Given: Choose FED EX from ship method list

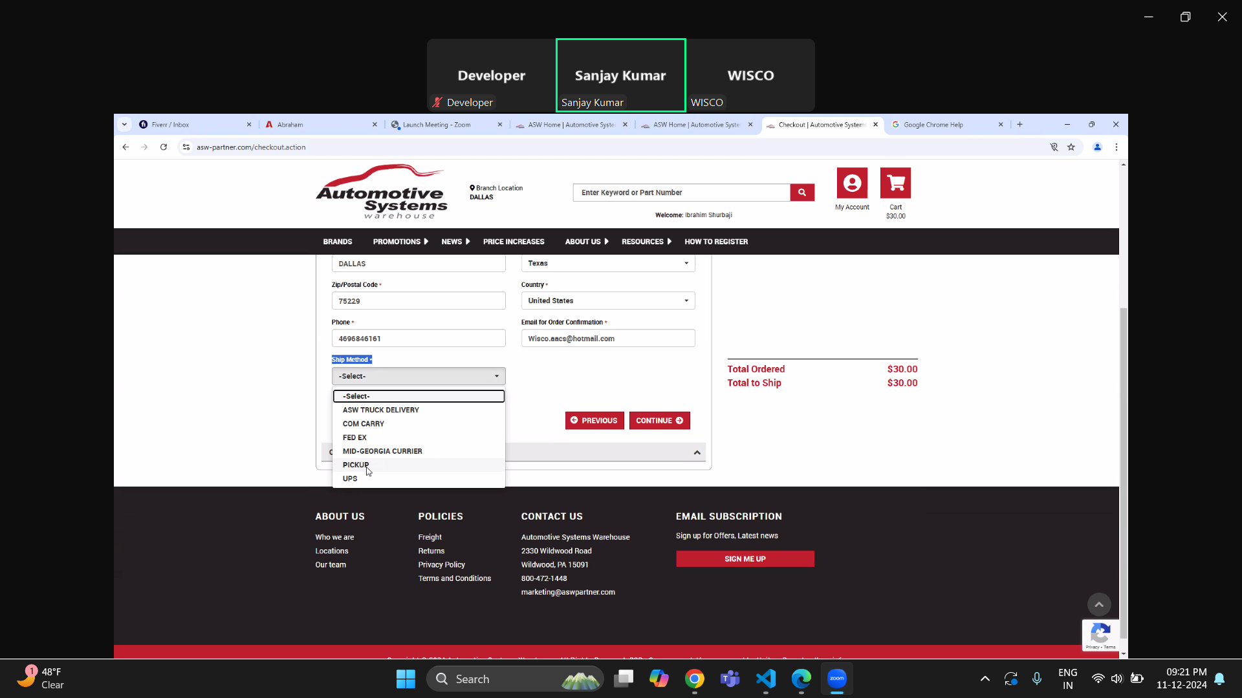Looking at the screenshot, I should 354,438.
